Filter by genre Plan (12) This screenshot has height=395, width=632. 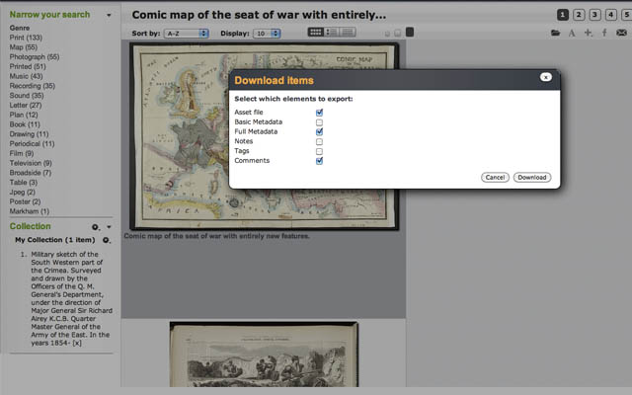pos(24,115)
